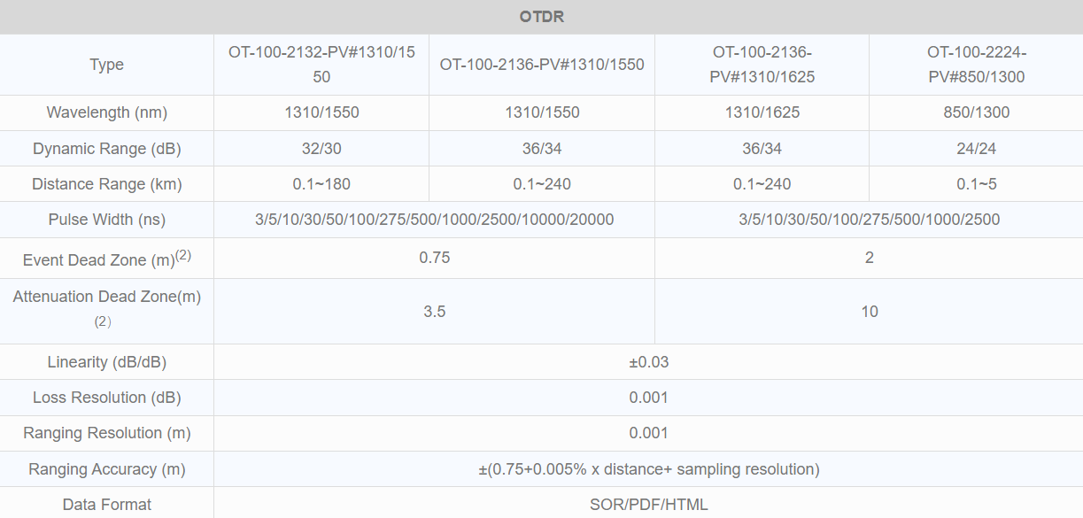
Task: Select the 10 attenuation dead zone value
Action: pyautogui.click(x=869, y=312)
